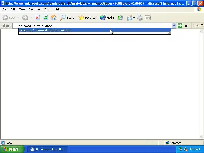Restore down the Internet Explorer window

195,3
